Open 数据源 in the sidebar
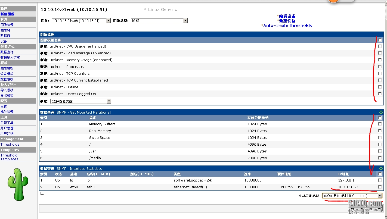The image size is (387, 219). tap(5, 36)
